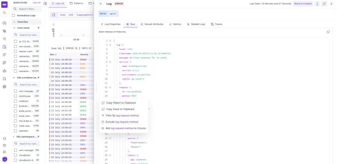Collapse the source array at line 24
Image resolution: width=337 pixels, height=164 pixels.
110,139
